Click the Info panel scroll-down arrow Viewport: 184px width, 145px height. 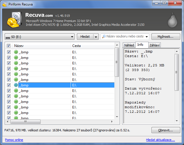tap(177, 121)
